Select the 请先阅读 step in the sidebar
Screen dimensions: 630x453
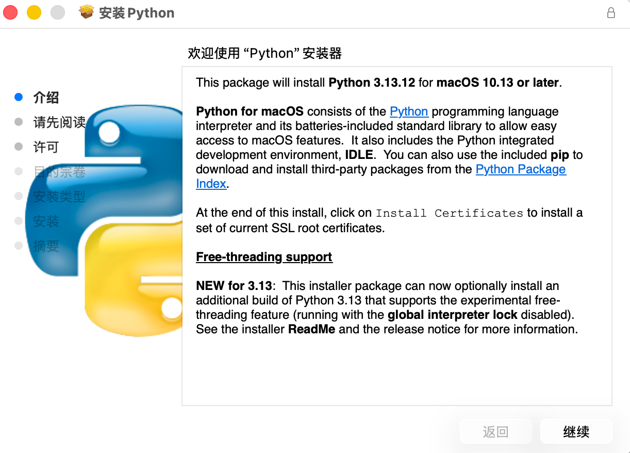(x=59, y=122)
